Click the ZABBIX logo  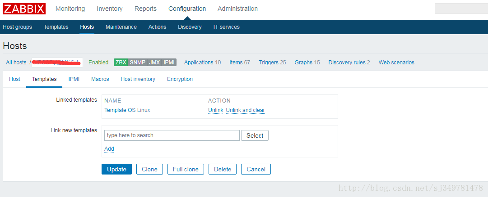24,9
